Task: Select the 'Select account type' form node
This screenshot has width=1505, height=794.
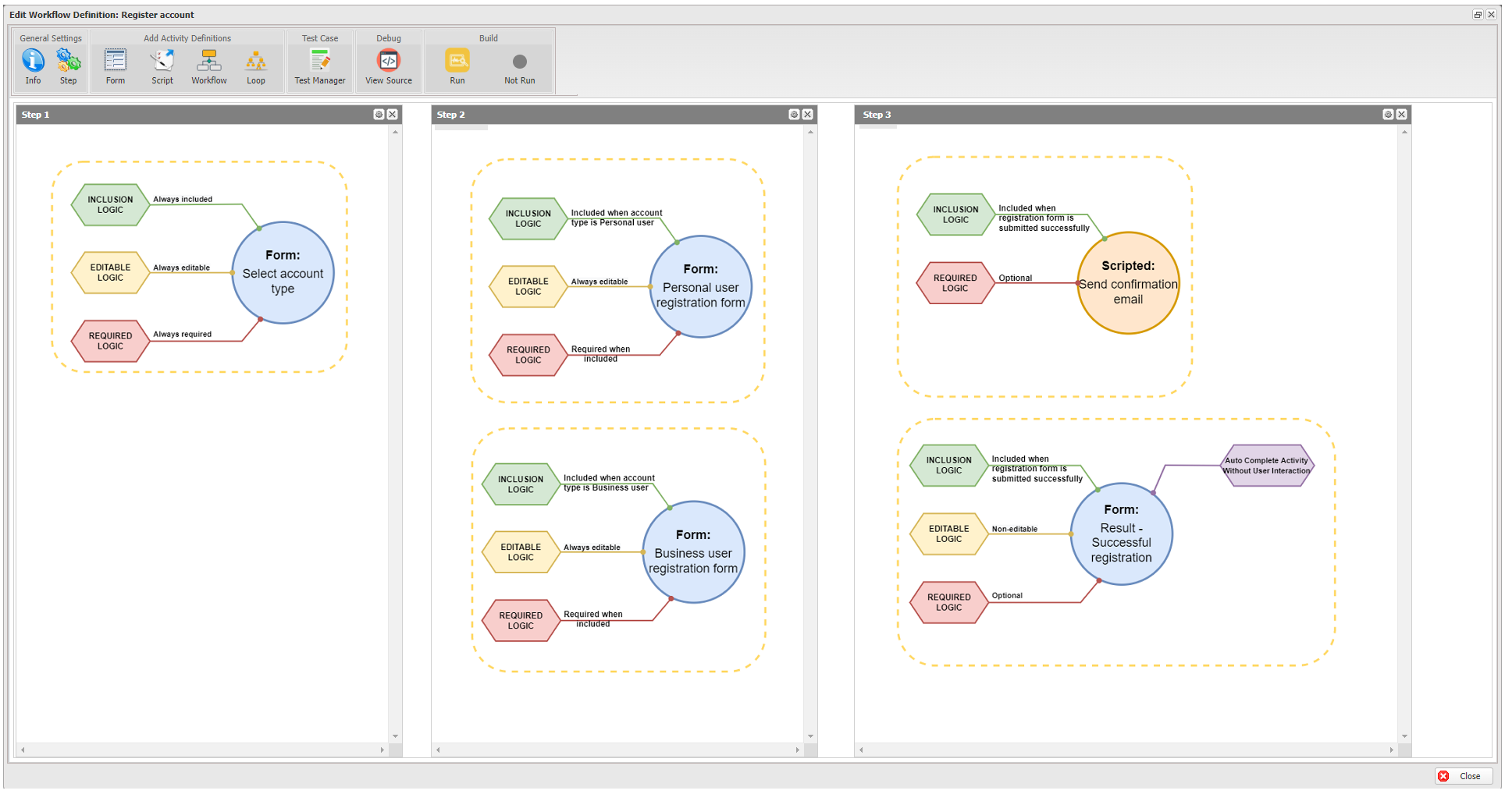Action: (x=283, y=273)
